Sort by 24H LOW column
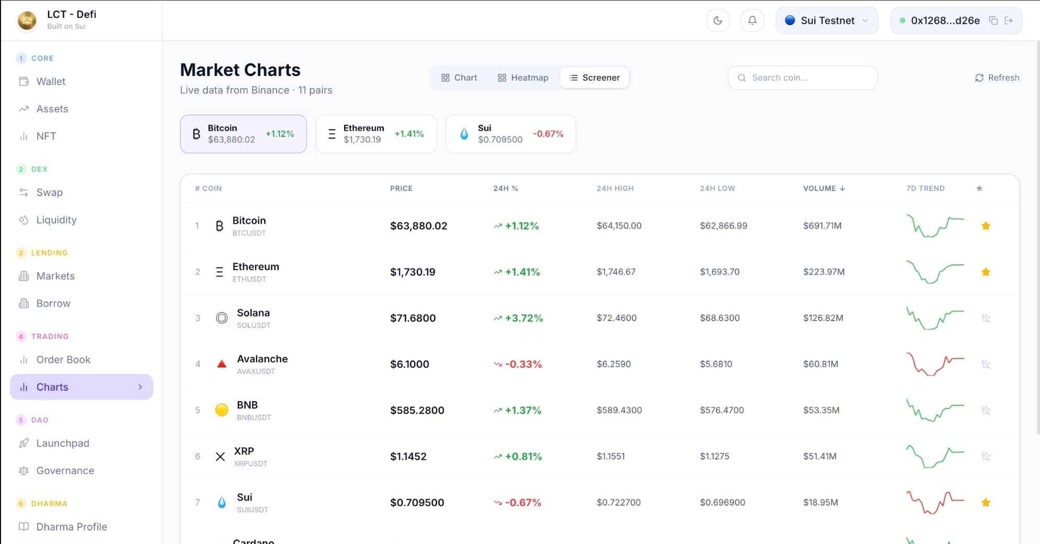 (717, 188)
